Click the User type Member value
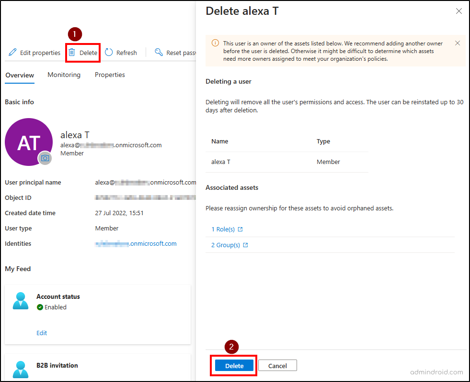Image resolution: width=470 pixels, height=382 pixels. tap(107, 228)
